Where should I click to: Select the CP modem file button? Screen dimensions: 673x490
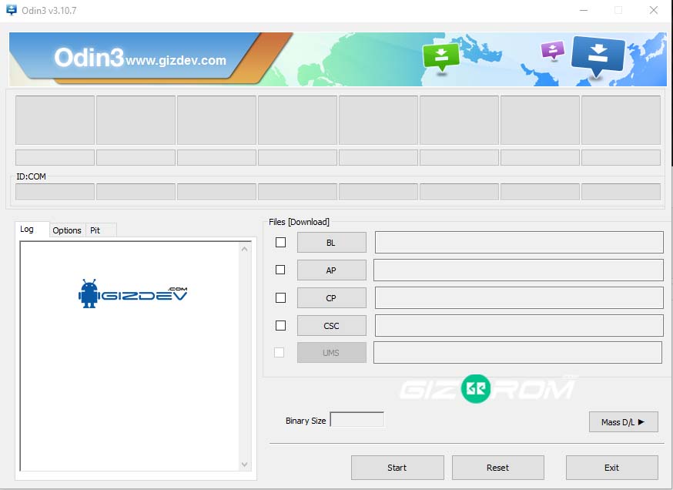click(x=331, y=298)
